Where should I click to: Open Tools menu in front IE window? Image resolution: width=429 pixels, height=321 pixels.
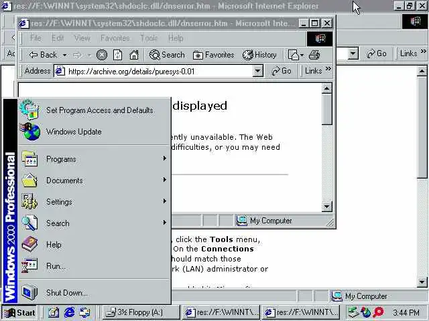coord(149,38)
